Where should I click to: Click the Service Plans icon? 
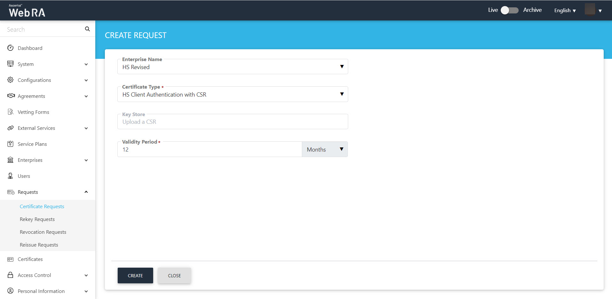(x=11, y=144)
